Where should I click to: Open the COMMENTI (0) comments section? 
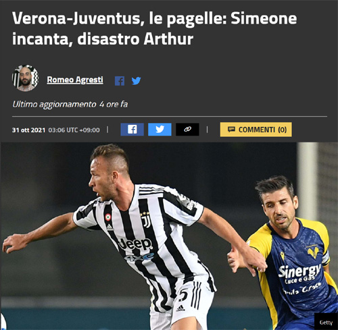[x=256, y=130]
